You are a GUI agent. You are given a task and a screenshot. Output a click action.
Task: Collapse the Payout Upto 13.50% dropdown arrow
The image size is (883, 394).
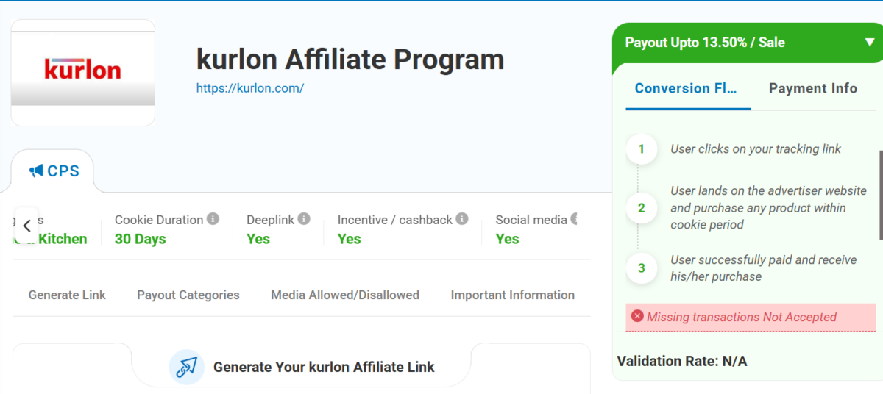(x=870, y=43)
